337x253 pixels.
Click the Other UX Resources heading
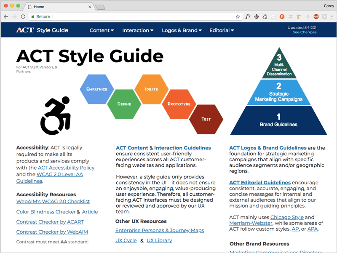click(x=141, y=221)
